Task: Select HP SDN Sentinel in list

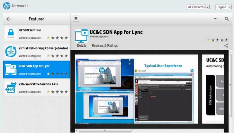Action: [x=37, y=34]
